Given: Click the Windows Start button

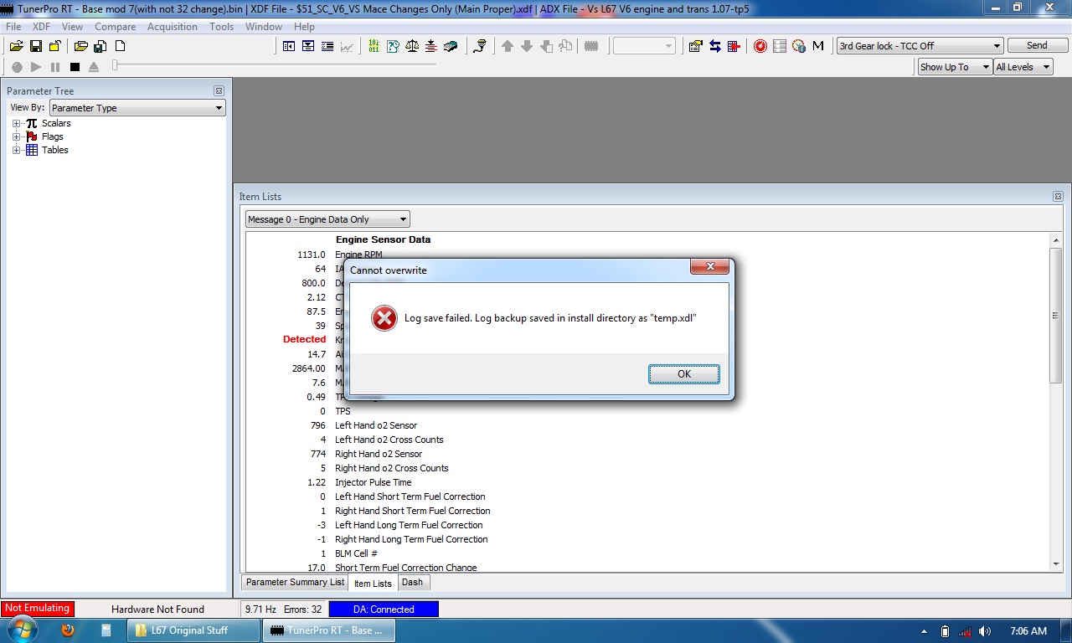Looking at the screenshot, I should click(23, 630).
